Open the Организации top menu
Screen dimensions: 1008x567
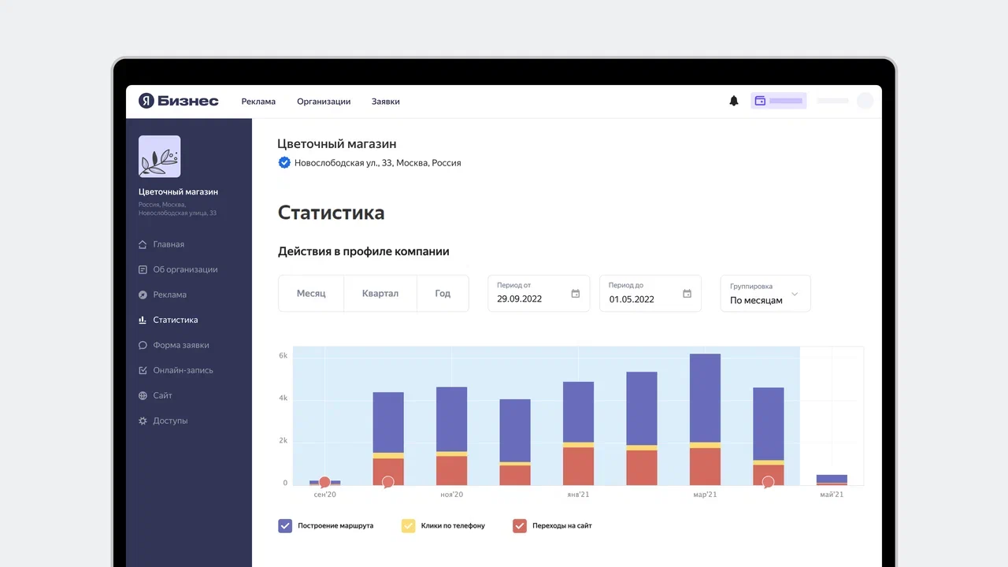(324, 102)
